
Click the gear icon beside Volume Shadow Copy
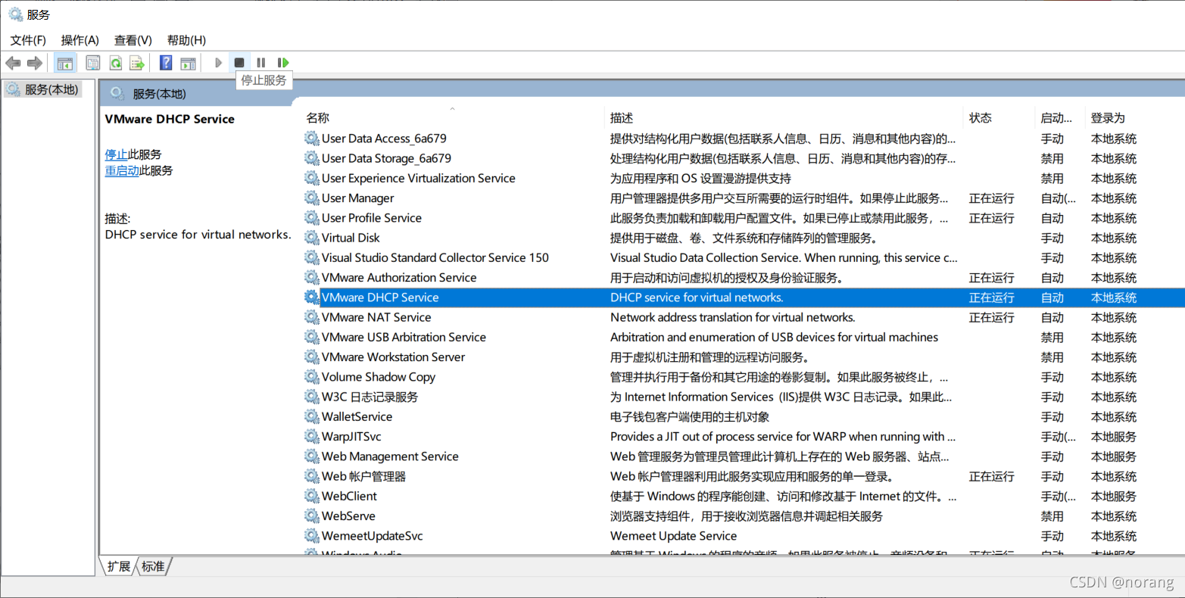[312, 376]
